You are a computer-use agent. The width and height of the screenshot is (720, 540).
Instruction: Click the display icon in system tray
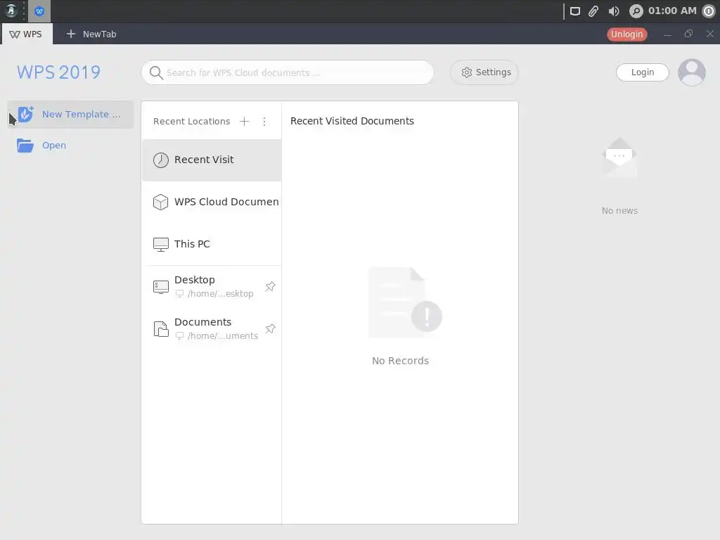(x=575, y=11)
